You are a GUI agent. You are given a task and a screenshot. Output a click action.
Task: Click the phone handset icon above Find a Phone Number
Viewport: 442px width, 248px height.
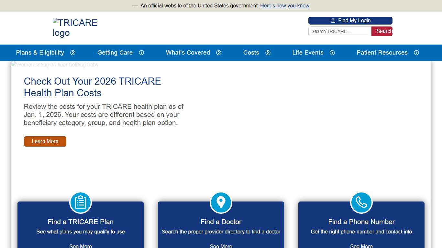[361, 202]
